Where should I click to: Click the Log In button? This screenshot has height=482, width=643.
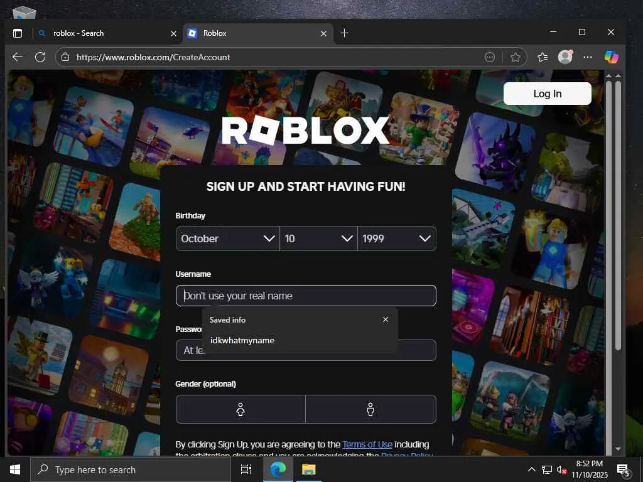click(548, 94)
